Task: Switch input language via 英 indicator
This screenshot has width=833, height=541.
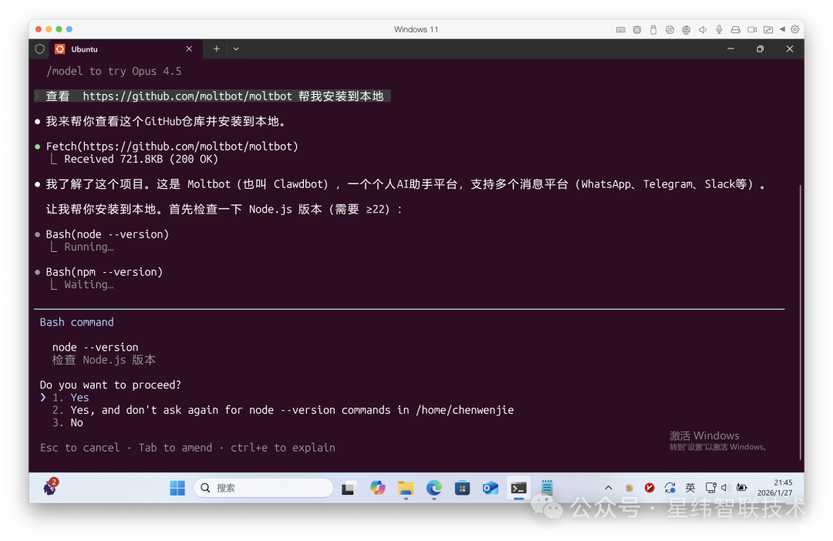Action: 690,488
